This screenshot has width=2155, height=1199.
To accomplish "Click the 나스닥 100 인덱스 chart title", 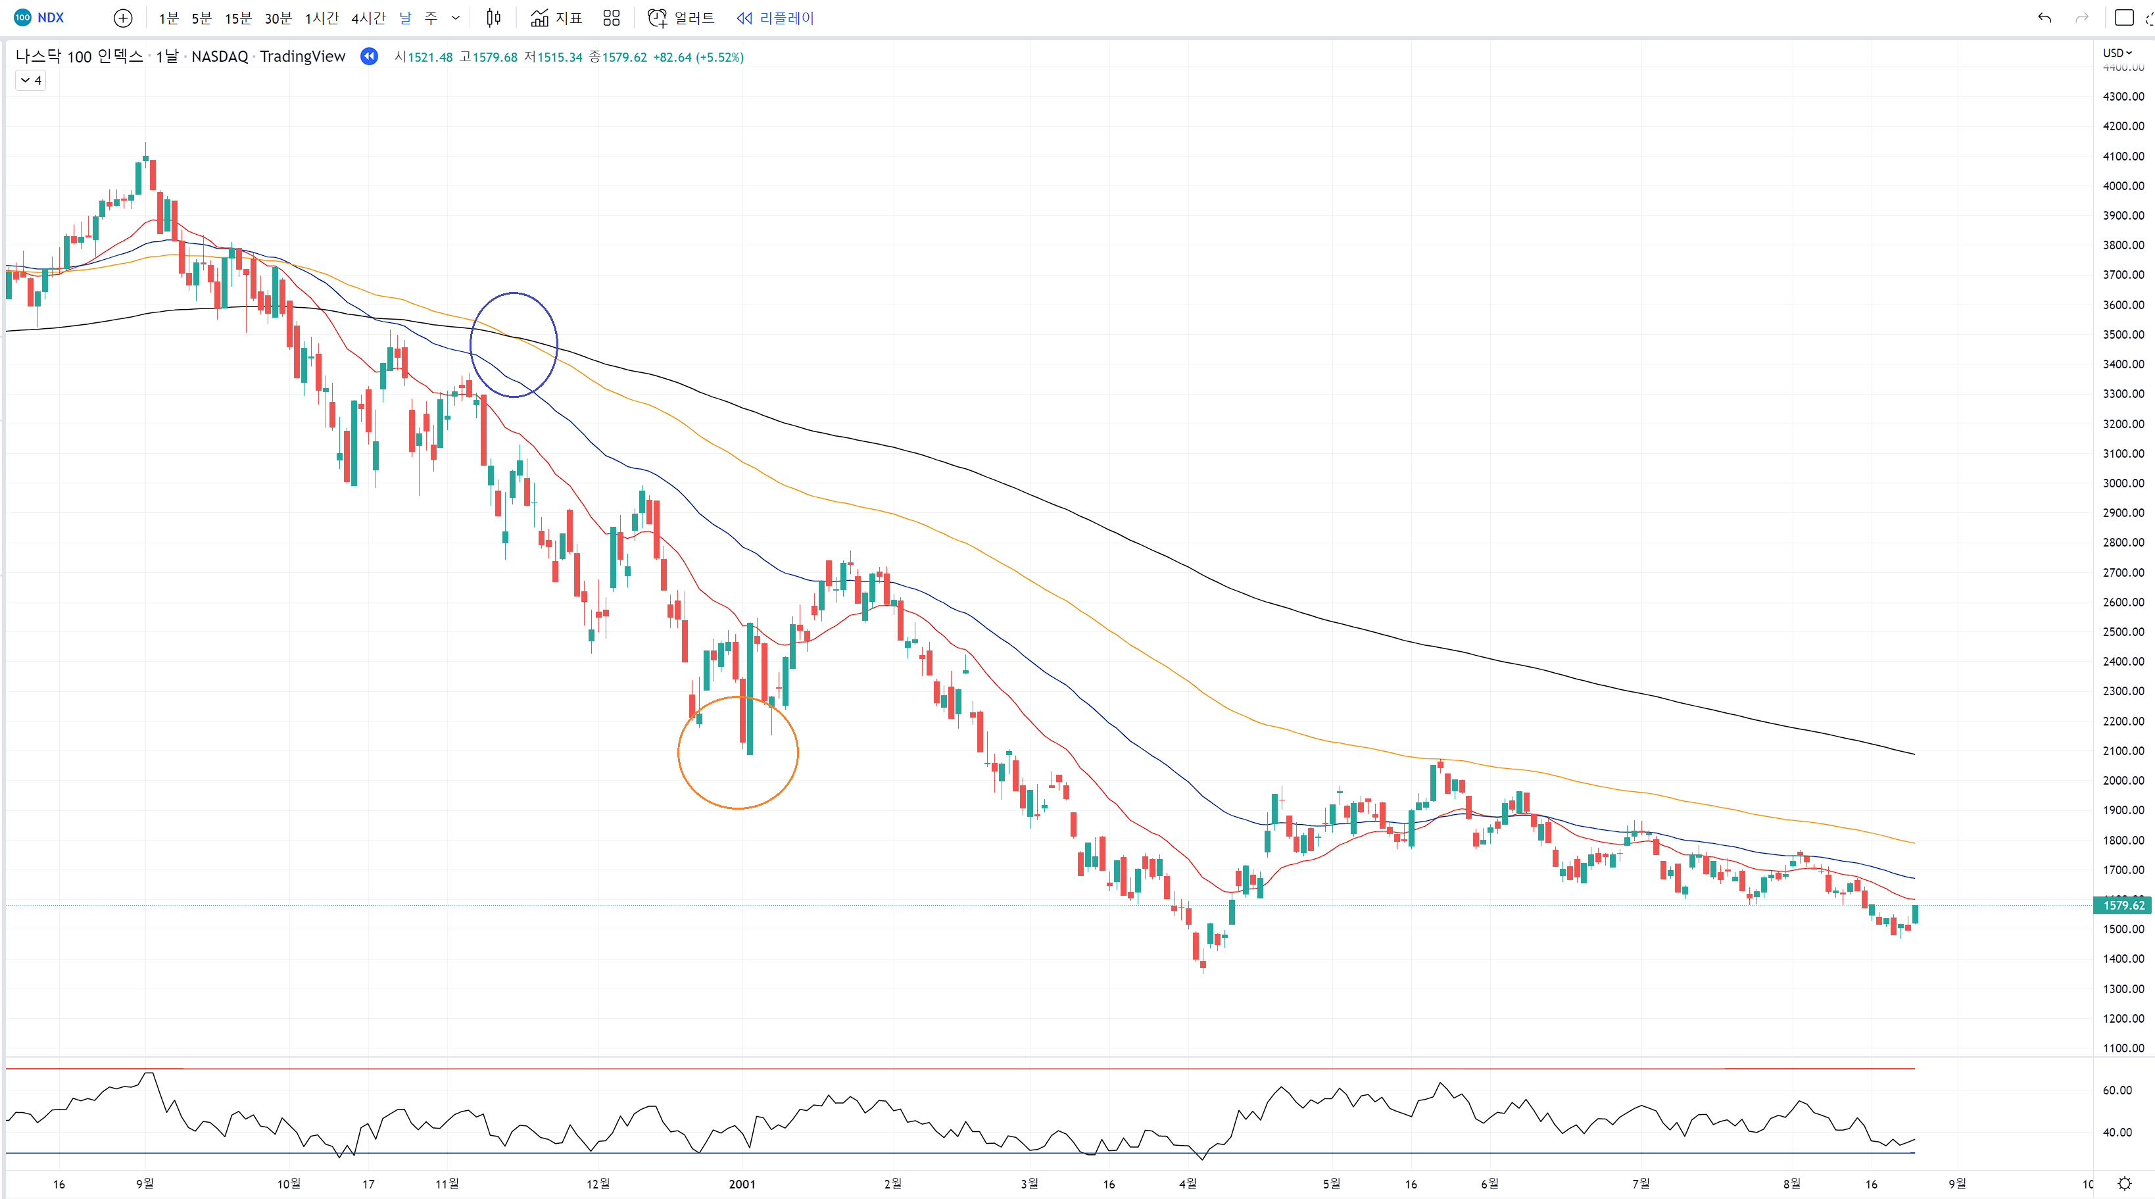I will pos(80,56).
